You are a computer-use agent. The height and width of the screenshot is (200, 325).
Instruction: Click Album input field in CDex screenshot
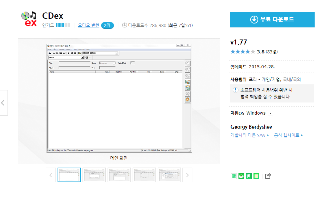click(x=74, y=68)
